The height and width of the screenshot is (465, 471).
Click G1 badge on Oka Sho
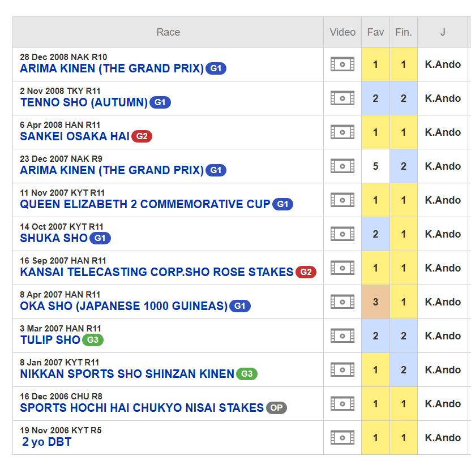point(239,306)
